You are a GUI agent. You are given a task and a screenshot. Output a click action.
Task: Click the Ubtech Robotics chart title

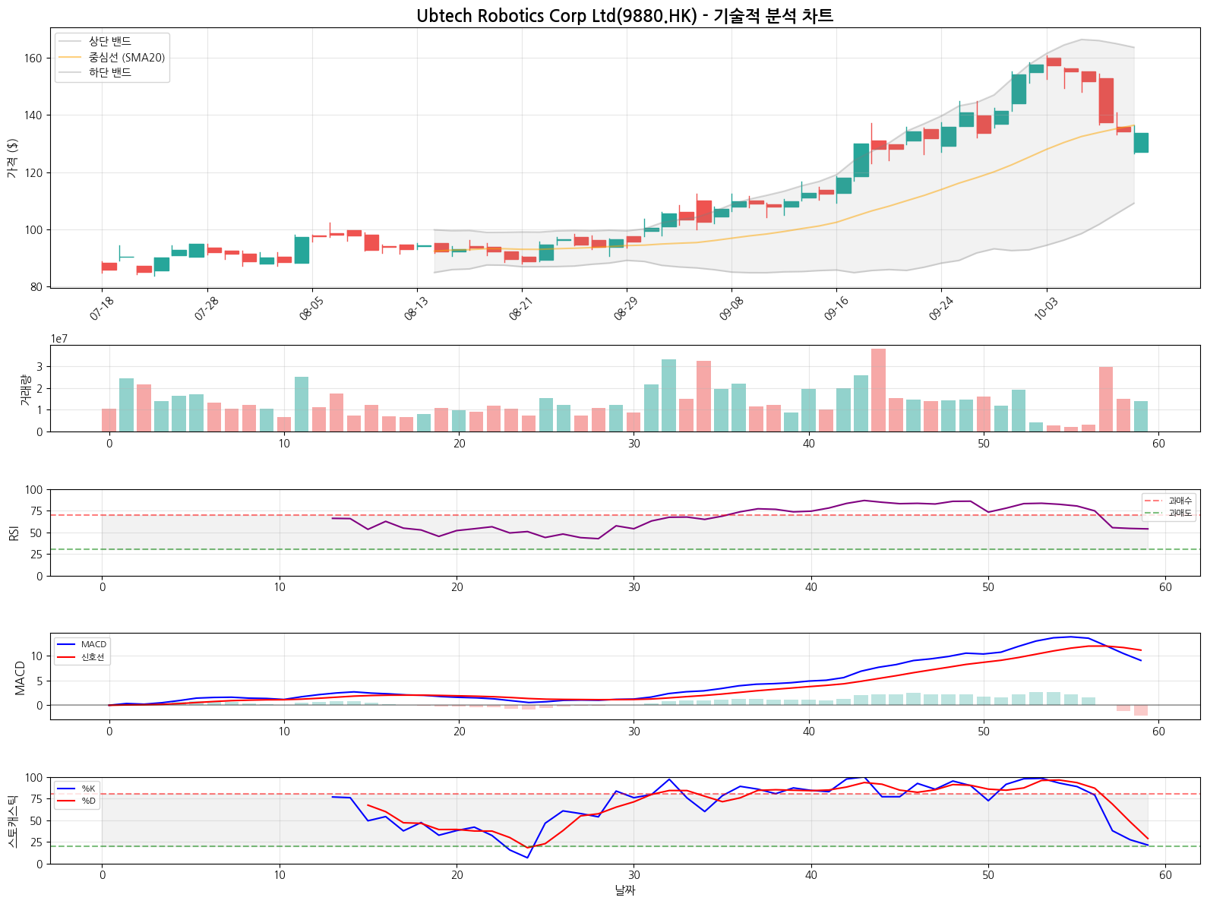(624, 16)
